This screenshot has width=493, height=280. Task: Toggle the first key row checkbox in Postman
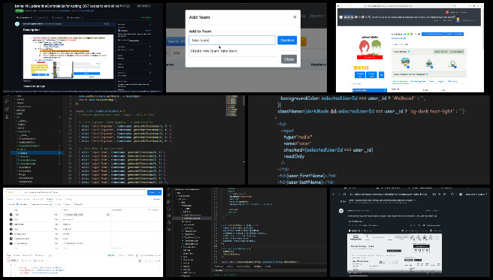tap(11, 215)
